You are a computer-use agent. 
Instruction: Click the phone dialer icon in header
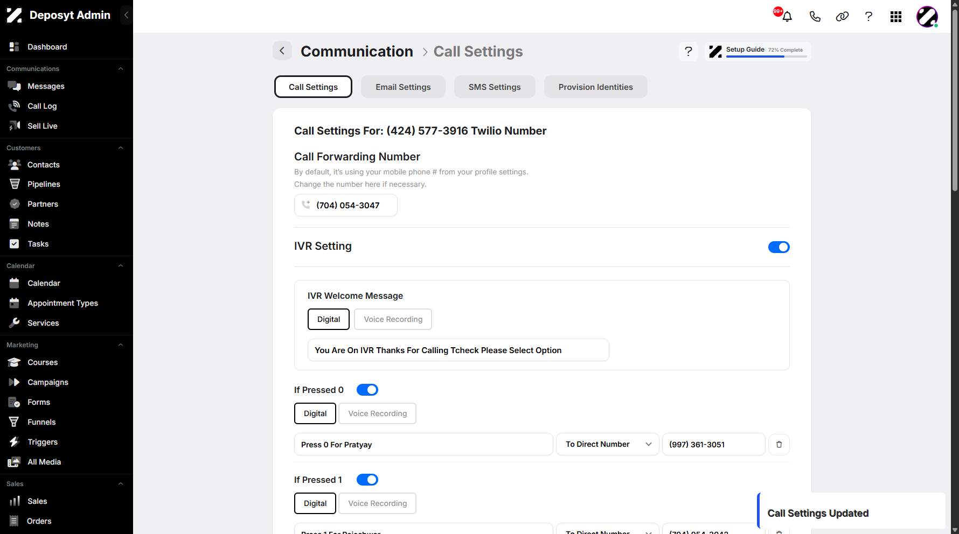(x=815, y=17)
